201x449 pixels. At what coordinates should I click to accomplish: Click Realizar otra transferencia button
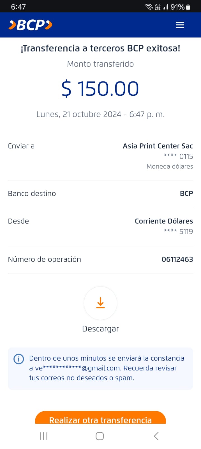[100, 419]
